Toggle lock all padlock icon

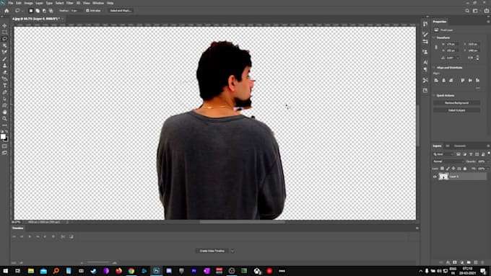pyautogui.click(x=465, y=169)
